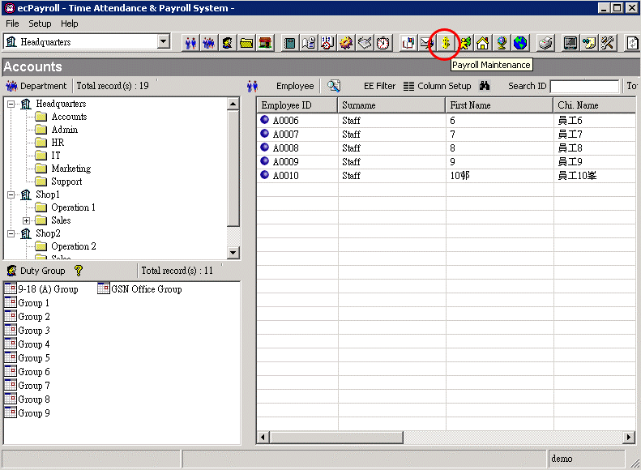Click the magnifier icon next to Employee

[334, 86]
